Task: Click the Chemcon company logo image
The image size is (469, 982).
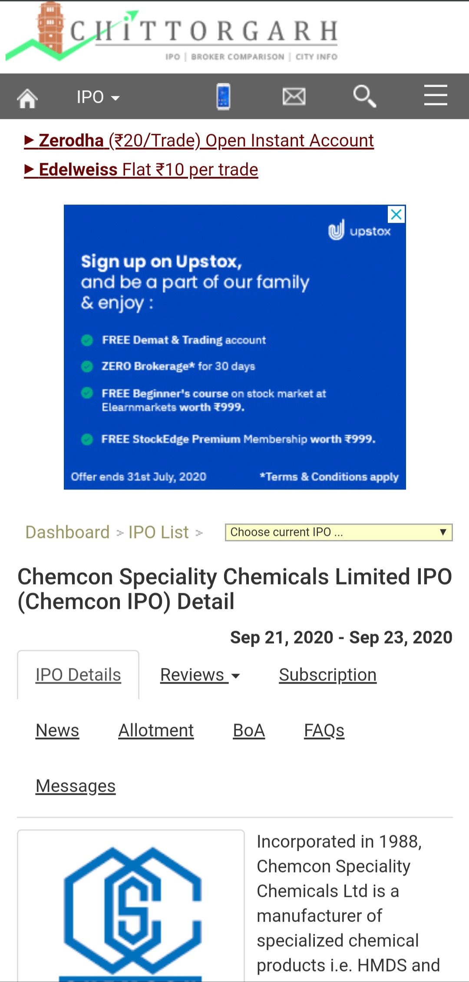Action: pos(131,908)
